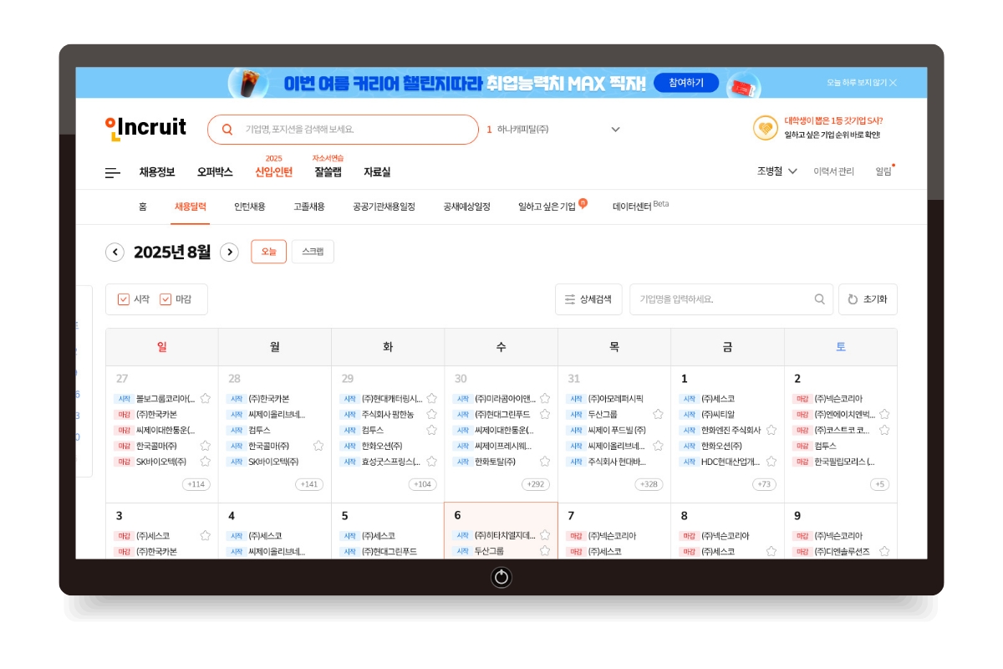Click the magnifier icon in main search bar
Image resolution: width=1003 pixels, height=669 pixels.
(x=227, y=130)
